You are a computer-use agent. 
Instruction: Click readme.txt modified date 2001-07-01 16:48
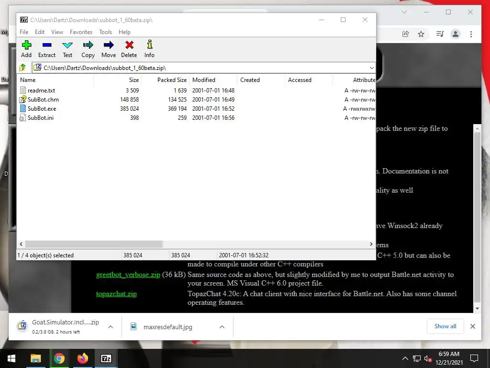(x=213, y=91)
